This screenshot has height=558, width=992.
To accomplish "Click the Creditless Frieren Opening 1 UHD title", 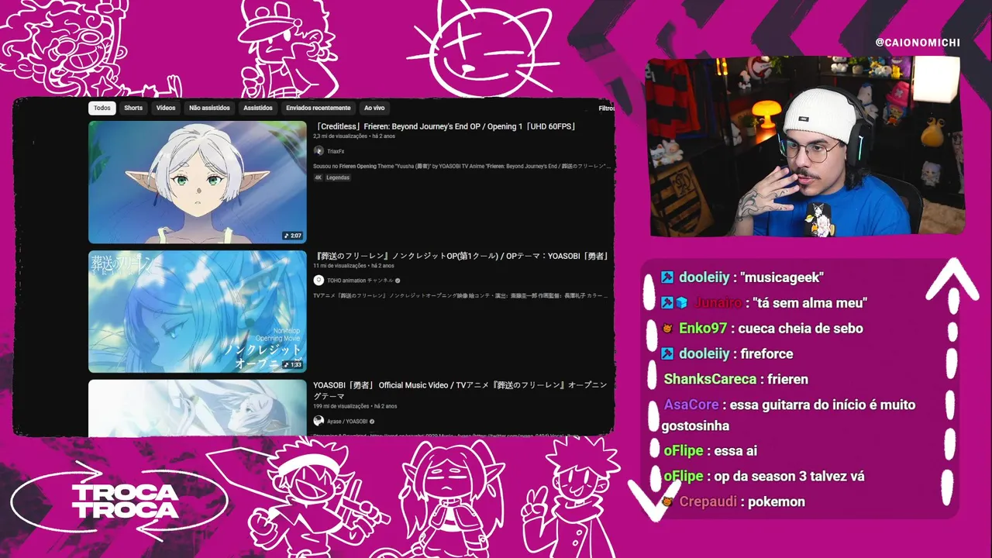I will coord(446,126).
